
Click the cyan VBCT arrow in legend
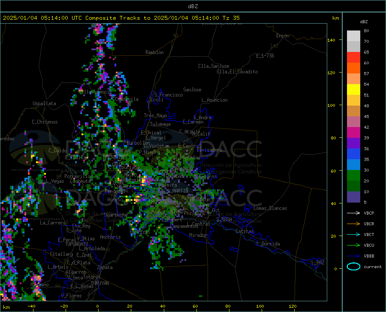(353, 234)
